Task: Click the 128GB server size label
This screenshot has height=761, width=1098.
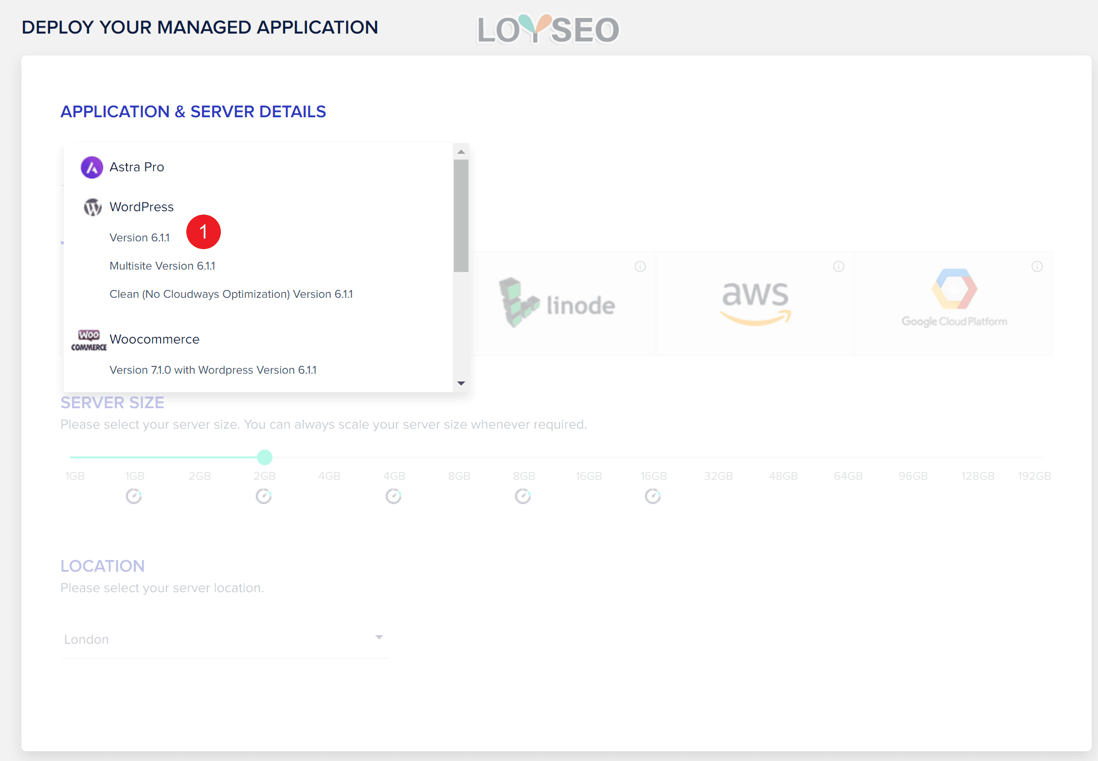Action: tap(978, 476)
